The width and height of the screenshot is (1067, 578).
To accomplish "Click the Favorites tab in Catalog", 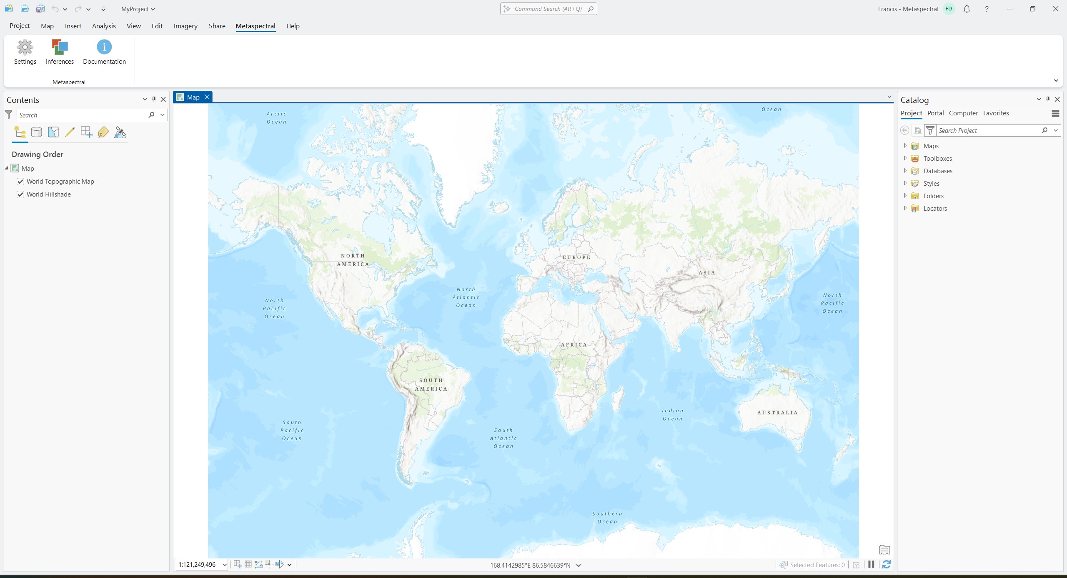I will click(996, 113).
